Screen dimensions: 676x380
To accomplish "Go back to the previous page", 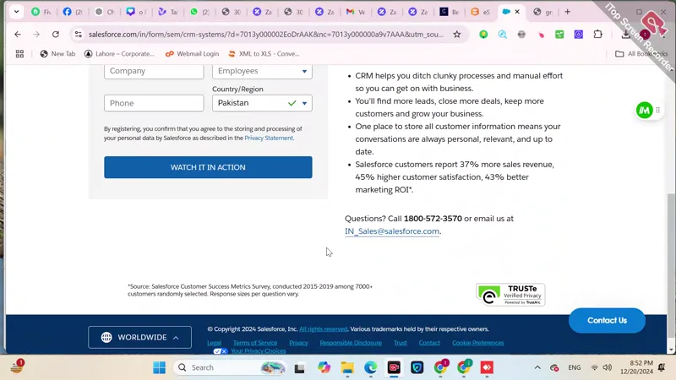I will [x=17, y=34].
